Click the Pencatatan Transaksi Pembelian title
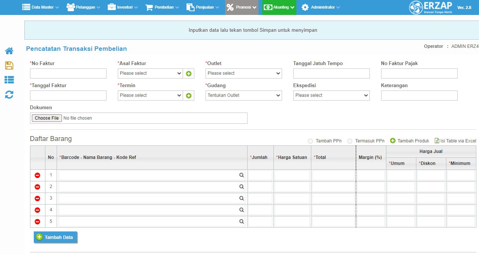Screen dimensions: 479x255 click(x=77, y=49)
